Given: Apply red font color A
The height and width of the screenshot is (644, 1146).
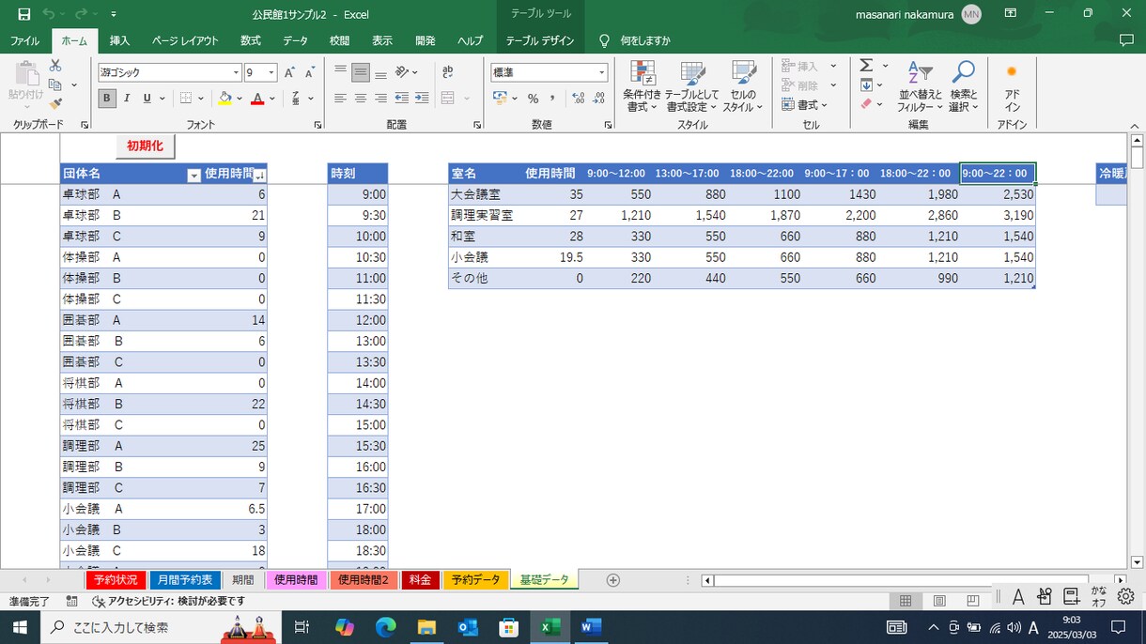Looking at the screenshot, I should tap(257, 99).
